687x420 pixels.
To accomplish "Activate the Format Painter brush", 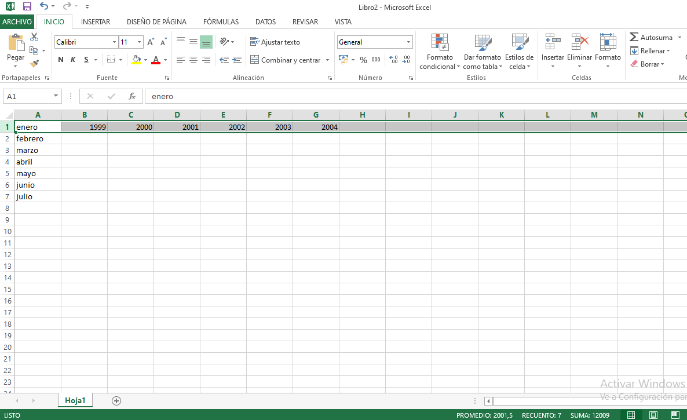I will click(x=34, y=64).
